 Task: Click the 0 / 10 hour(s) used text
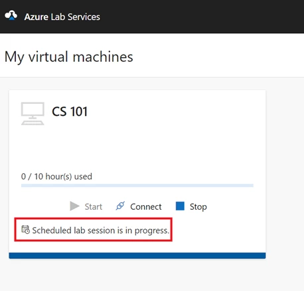56,176
